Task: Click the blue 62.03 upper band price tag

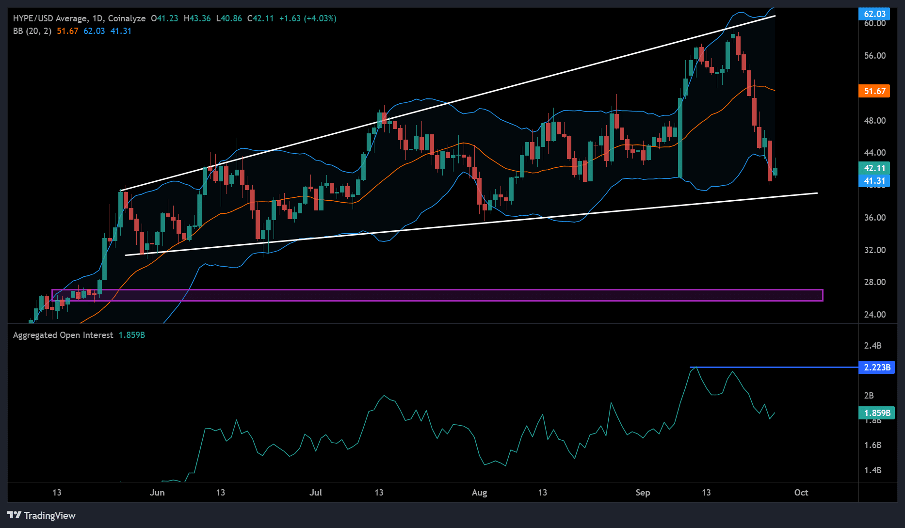Action: pos(874,14)
